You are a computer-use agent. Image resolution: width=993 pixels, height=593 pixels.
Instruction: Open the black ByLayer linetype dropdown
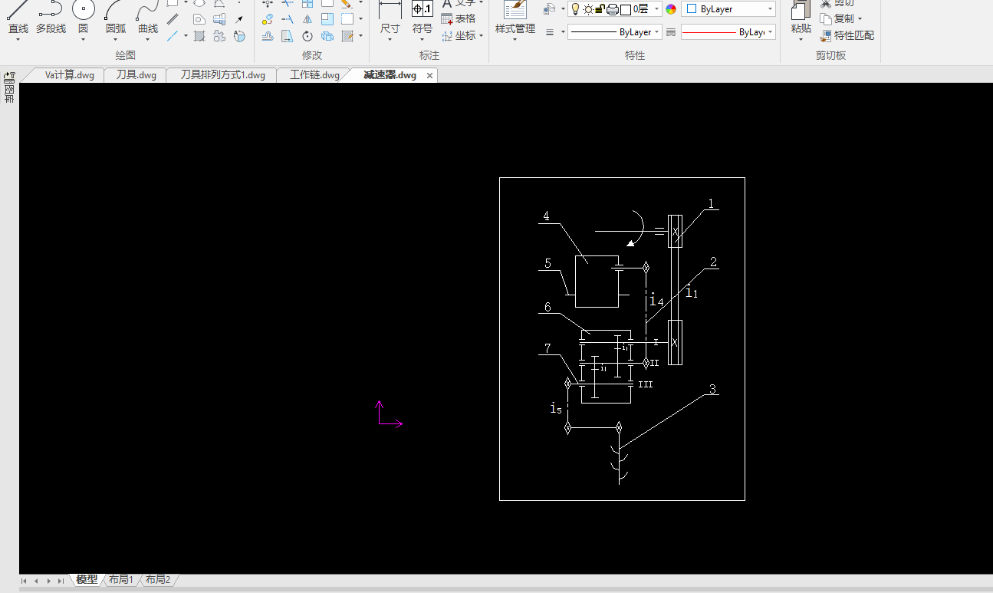pos(614,32)
